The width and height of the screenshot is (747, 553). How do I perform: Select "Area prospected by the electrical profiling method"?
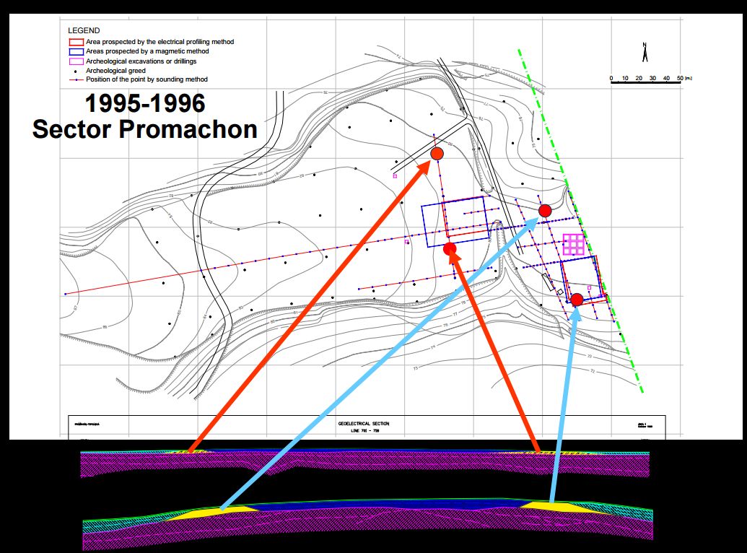[160, 42]
